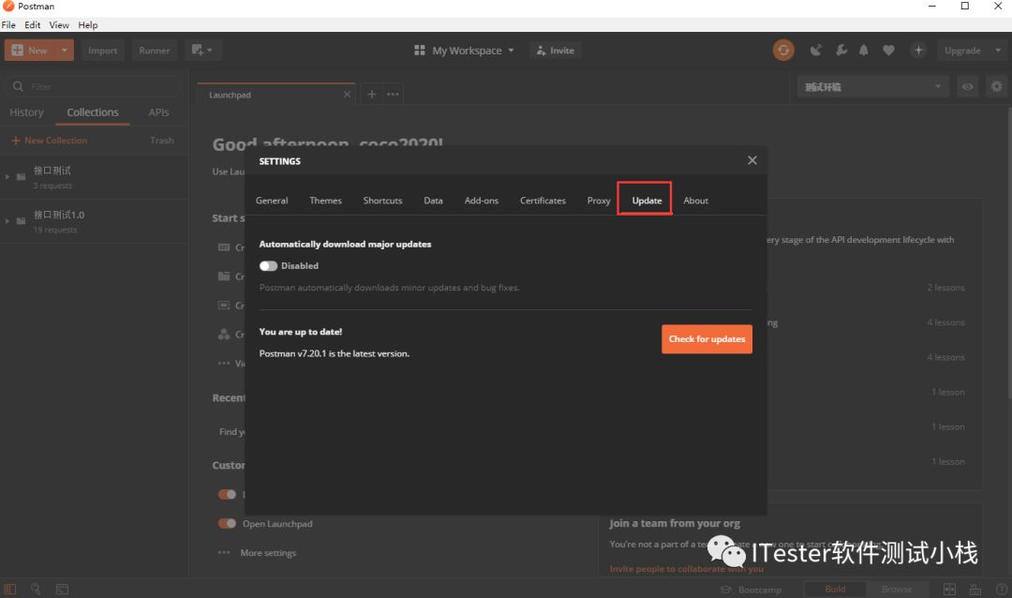Toggle the sidebar icon in status bar

(9, 589)
